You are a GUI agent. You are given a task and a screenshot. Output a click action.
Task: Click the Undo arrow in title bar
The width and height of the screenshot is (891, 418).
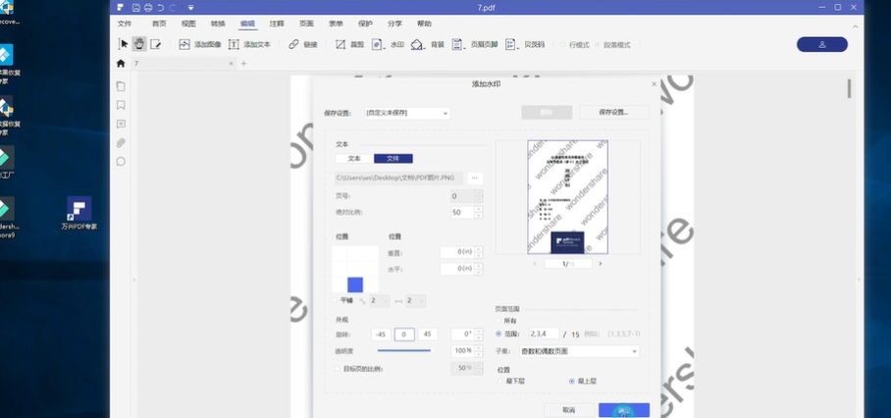[161, 8]
